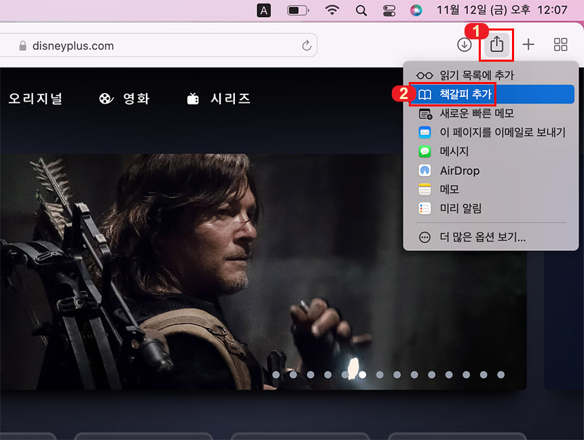Show tab overview grid
Screen dimensions: 584x440
[x=560, y=45]
